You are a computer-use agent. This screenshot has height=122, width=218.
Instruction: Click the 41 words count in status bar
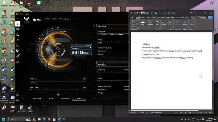[141, 113]
